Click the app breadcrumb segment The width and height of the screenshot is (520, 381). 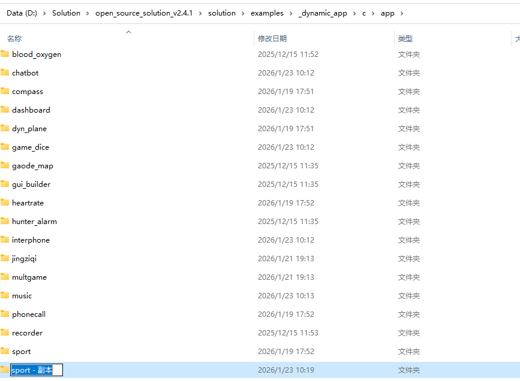(x=387, y=13)
